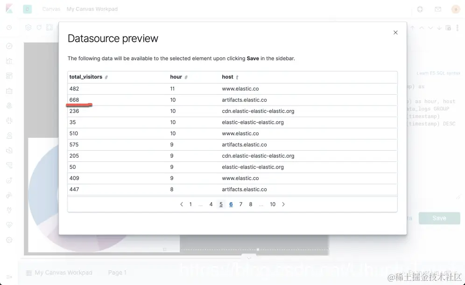Send element to back arrow icon
Image resolution: width=465 pixels, height=285 pixels.
pyautogui.click(x=439, y=28)
